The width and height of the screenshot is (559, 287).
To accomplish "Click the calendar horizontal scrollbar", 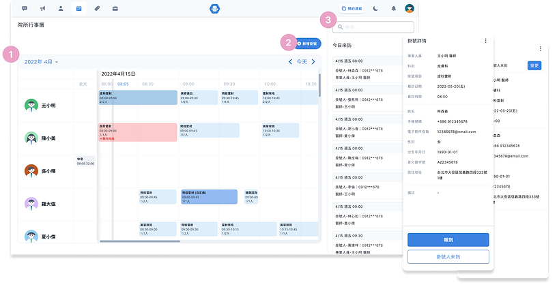I will point(140,241).
